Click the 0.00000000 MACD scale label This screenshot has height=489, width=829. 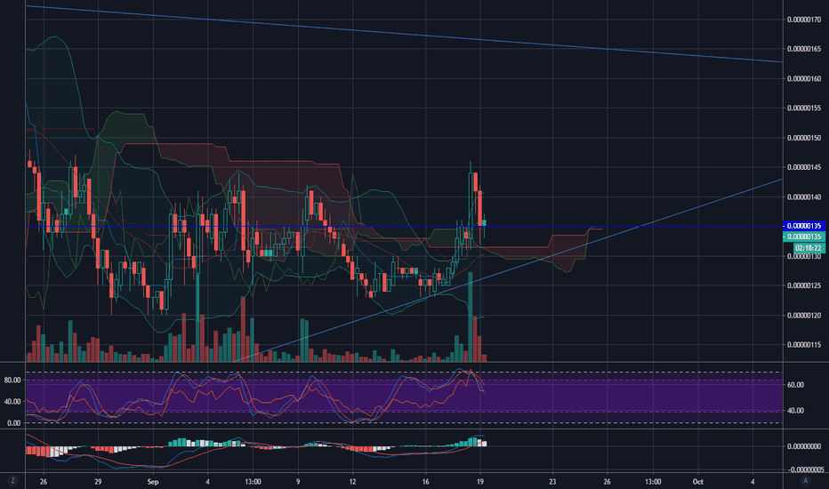[803, 446]
